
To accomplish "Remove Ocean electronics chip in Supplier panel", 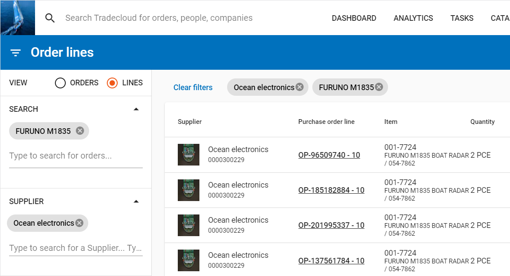I will (79, 223).
